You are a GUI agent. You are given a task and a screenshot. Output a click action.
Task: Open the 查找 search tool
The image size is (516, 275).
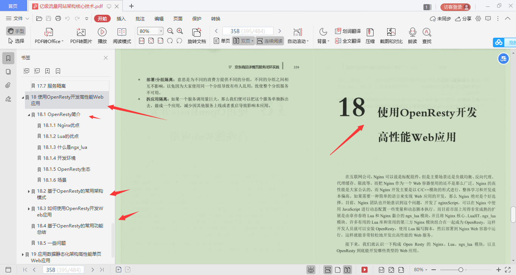tap(427, 36)
